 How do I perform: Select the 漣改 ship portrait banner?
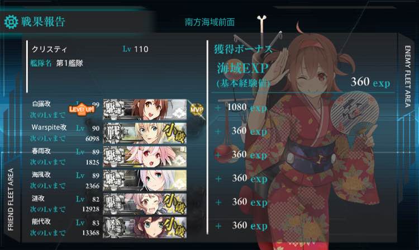click(145, 204)
